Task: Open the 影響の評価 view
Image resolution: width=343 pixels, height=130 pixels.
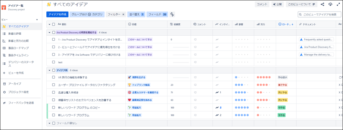Action: pyautogui.click(x=21, y=34)
